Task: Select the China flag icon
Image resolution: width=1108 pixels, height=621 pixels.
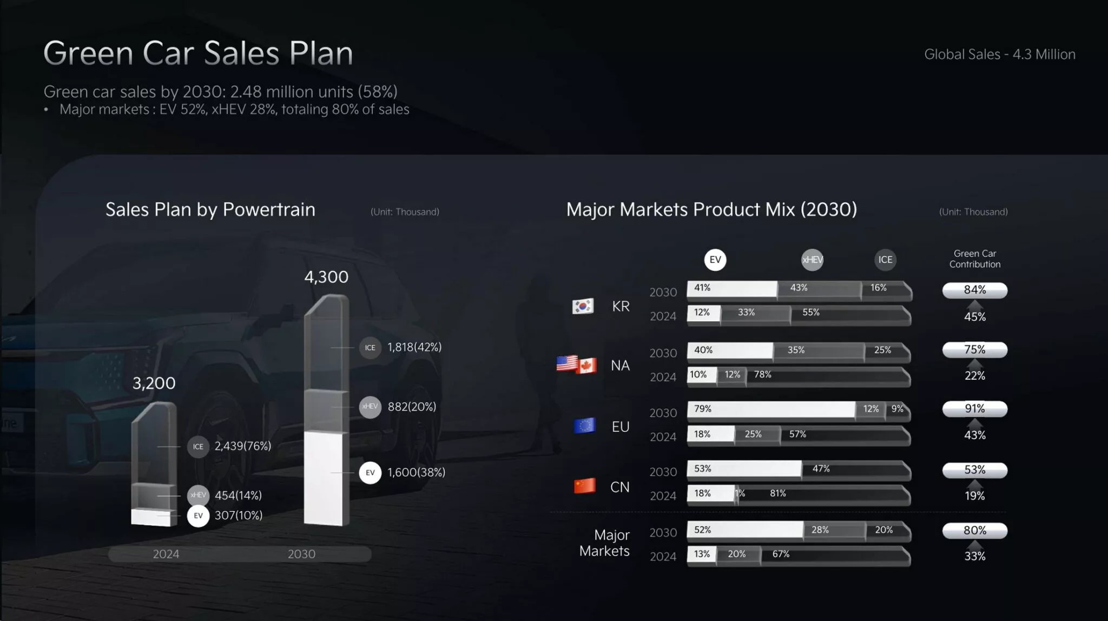Action: click(x=584, y=486)
